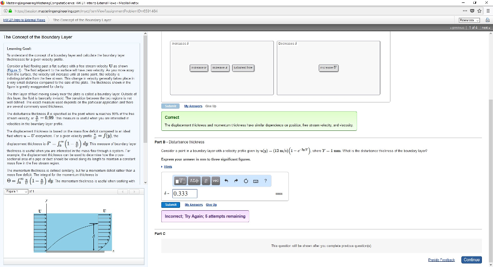Expand the Hints section in Part B
This screenshot has height=267, width=493.
168,166
